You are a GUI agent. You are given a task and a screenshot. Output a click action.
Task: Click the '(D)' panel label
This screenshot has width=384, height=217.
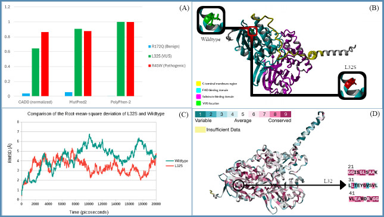[x=374, y=114]
